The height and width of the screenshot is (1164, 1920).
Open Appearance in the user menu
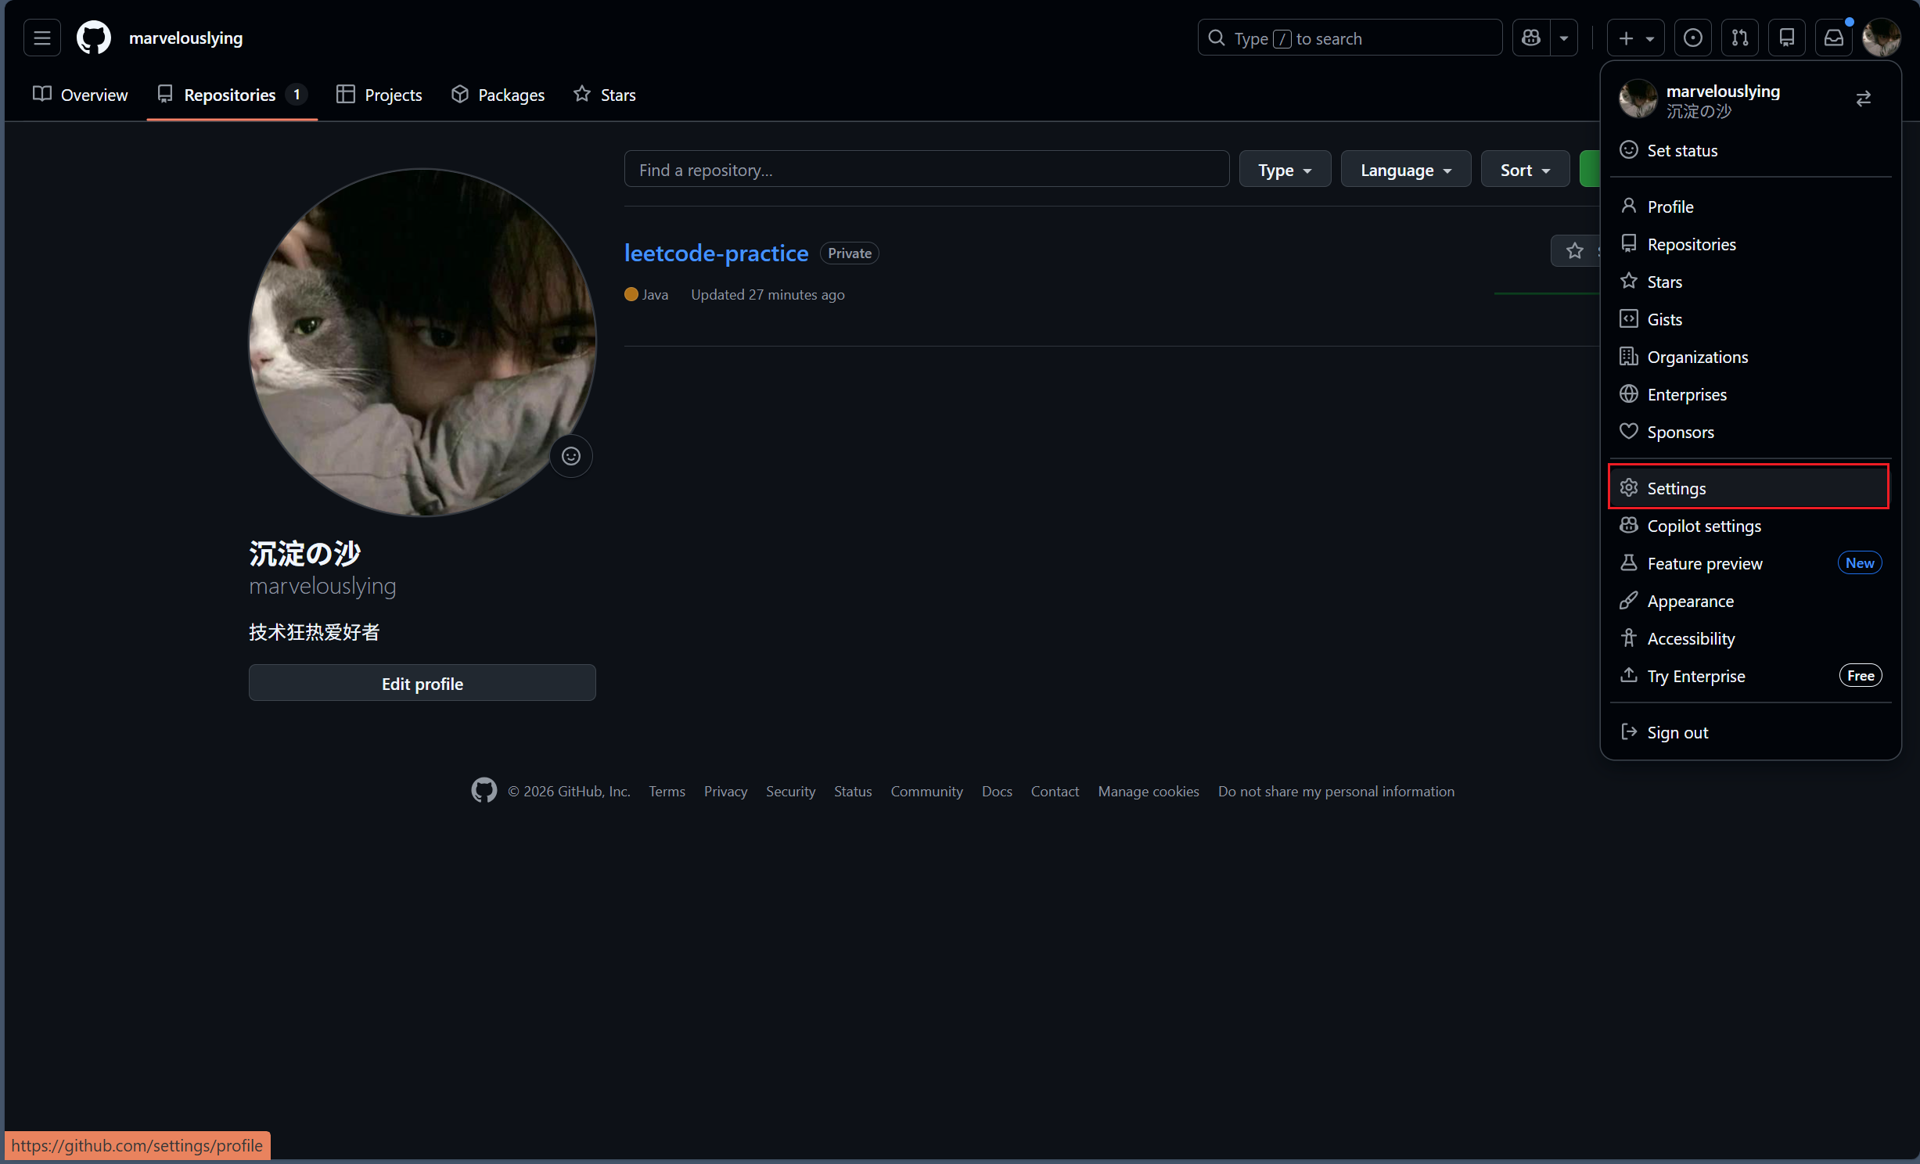pos(1690,601)
